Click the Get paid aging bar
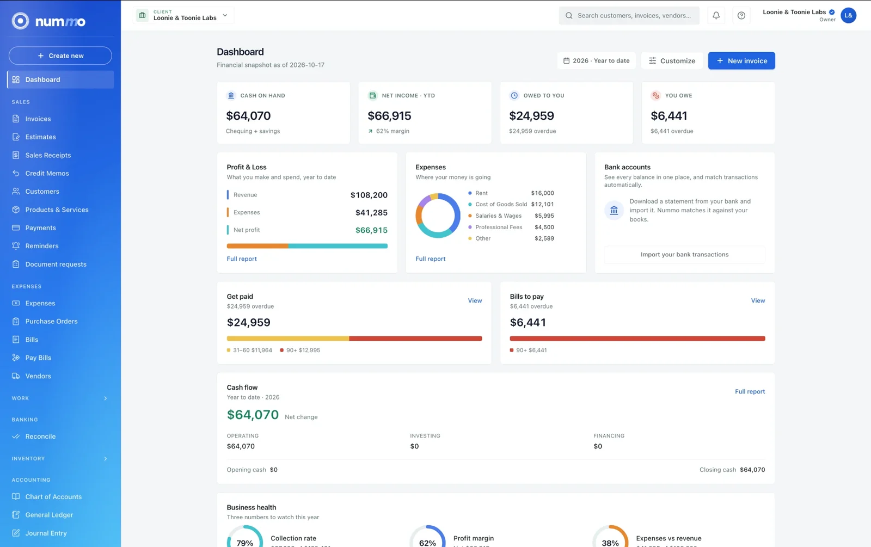The width and height of the screenshot is (871, 547). click(x=354, y=339)
